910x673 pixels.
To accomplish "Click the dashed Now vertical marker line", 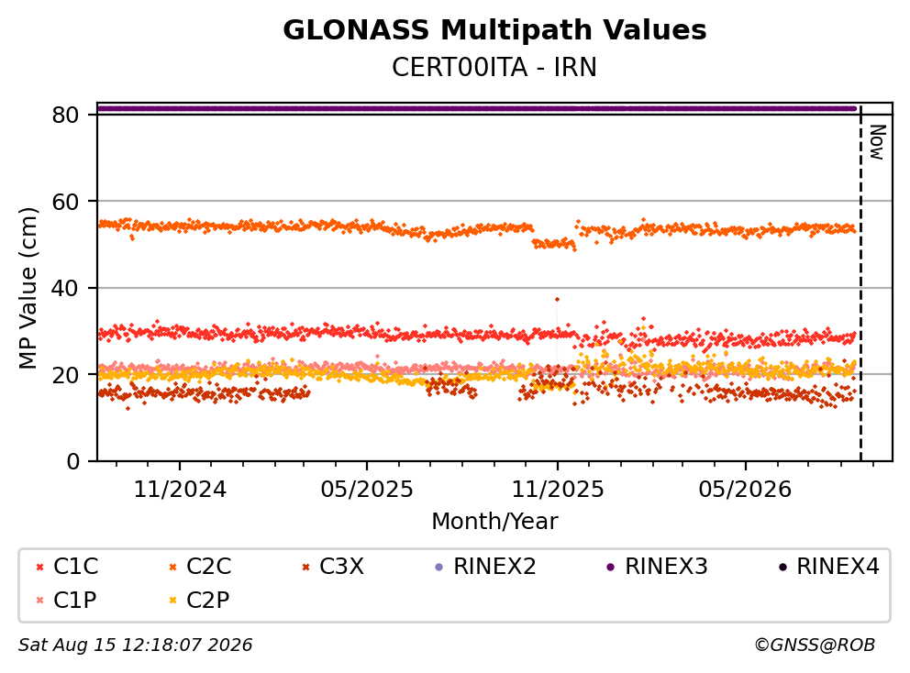I will (x=860, y=284).
